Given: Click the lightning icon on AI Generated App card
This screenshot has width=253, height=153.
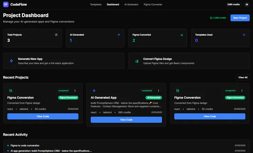Looking at the screenshot, I should [x=94, y=91].
